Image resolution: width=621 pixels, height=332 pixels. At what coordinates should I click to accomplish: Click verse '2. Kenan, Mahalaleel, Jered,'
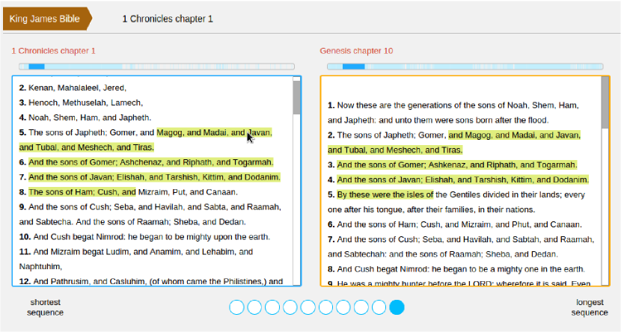[x=73, y=87]
